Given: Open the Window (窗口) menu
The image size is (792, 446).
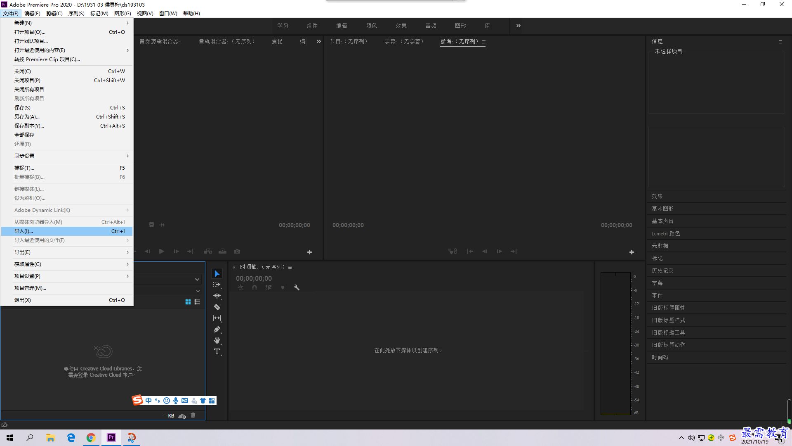Looking at the screenshot, I should pos(168,13).
